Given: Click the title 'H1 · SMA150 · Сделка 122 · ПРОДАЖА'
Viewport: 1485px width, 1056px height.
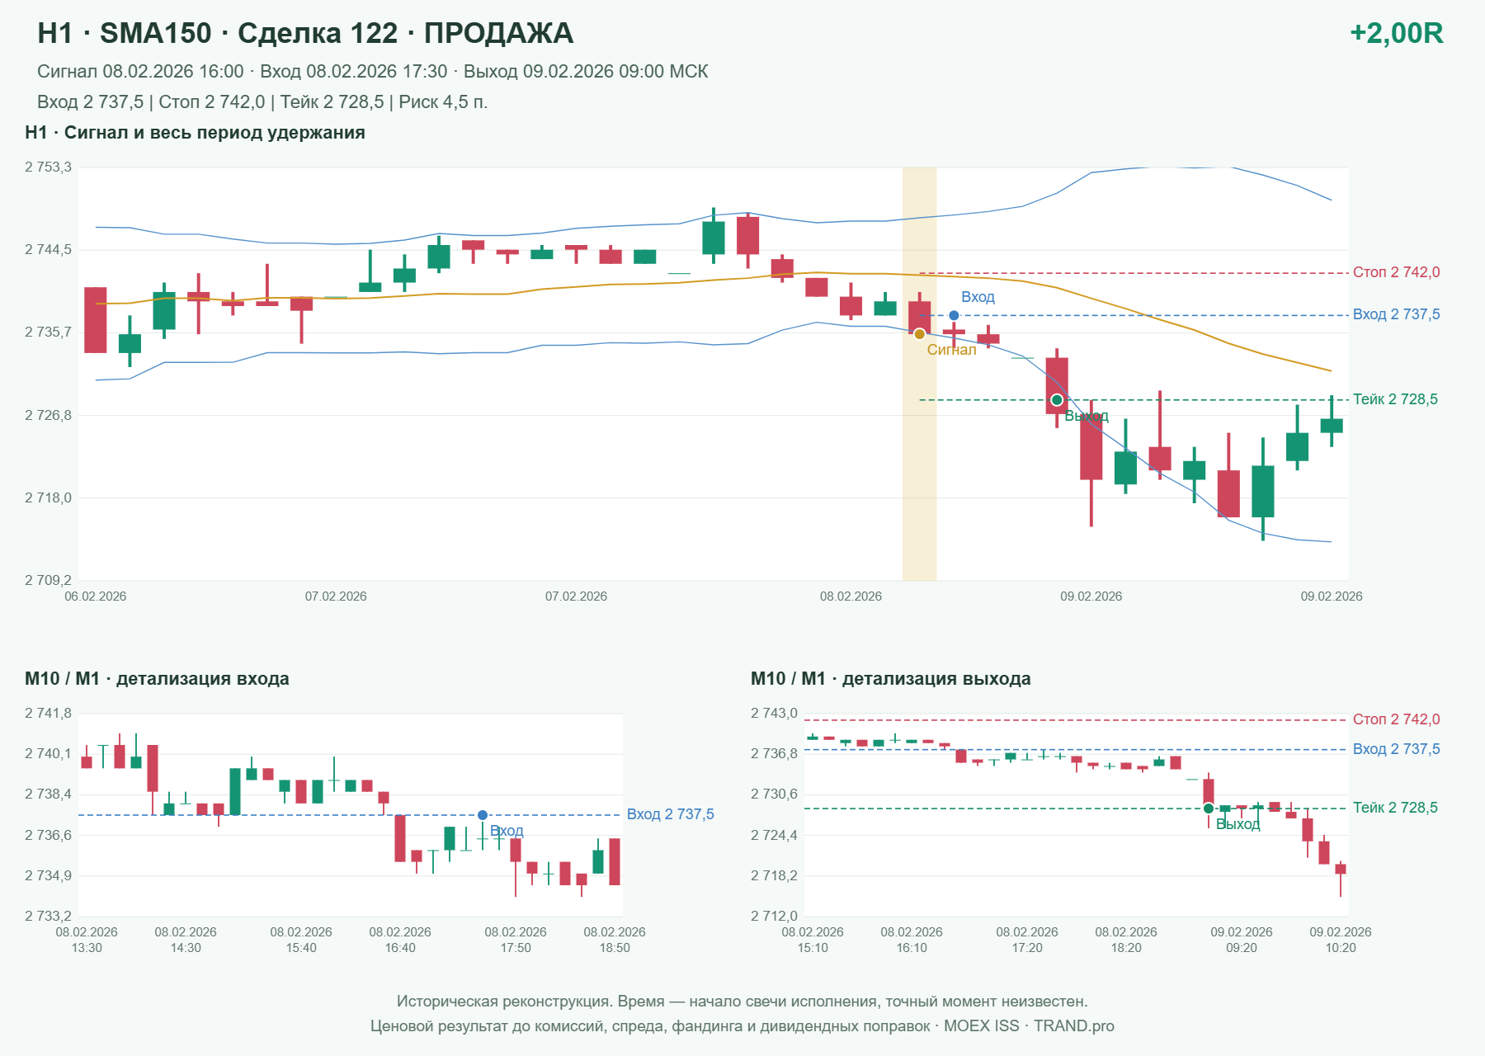Looking at the screenshot, I should [x=305, y=33].
